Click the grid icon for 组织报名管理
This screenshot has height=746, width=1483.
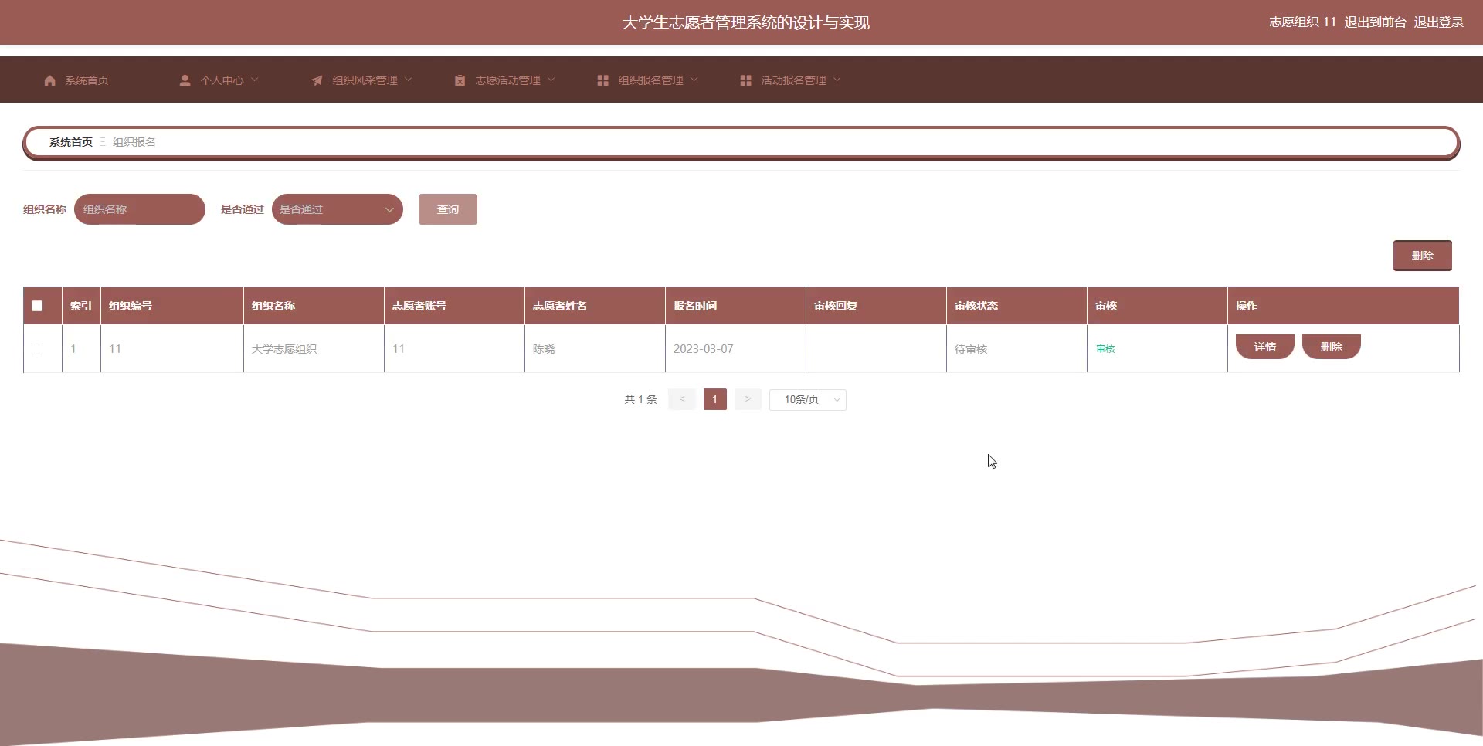point(603,80)
